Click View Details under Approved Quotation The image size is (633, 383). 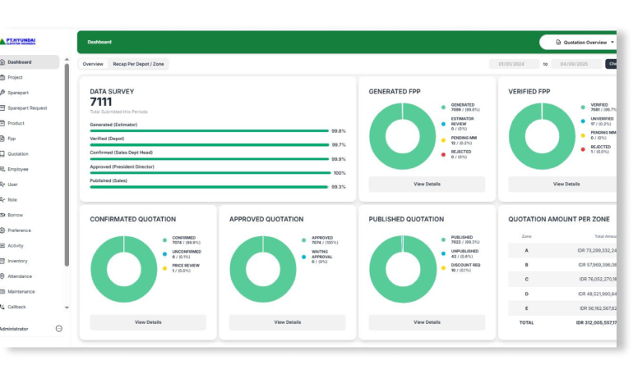coord(287,322)
